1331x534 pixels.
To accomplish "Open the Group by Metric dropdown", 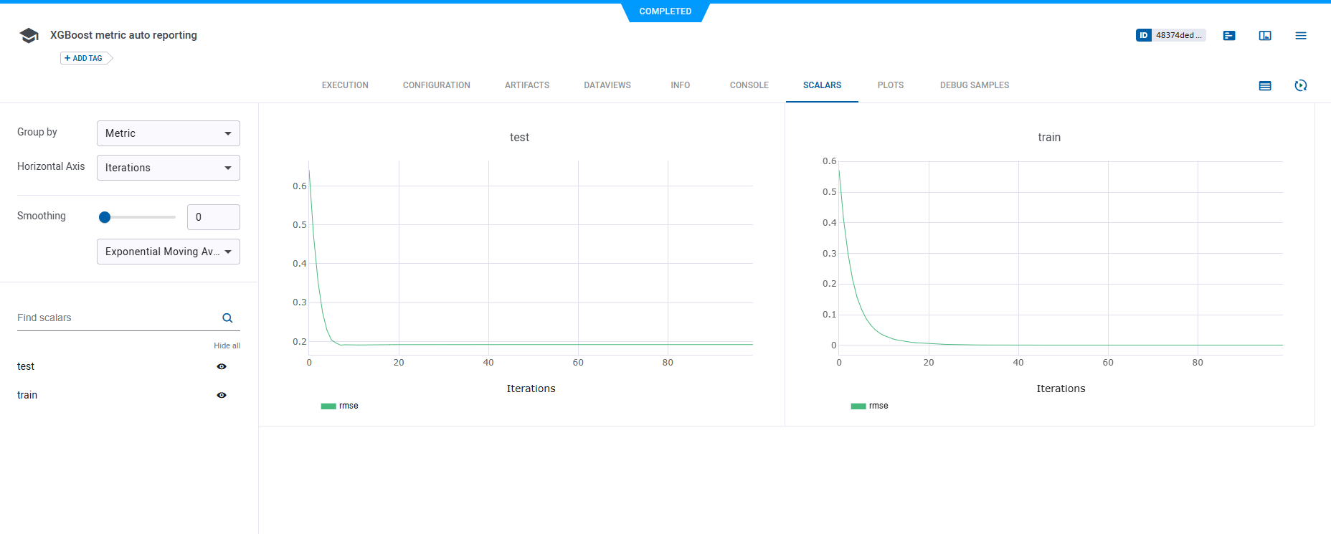I will pos(168,133).
